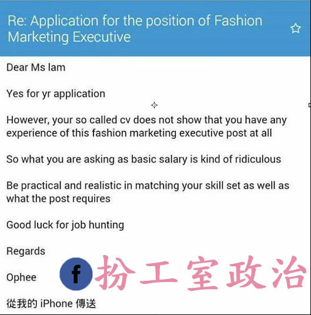This screenshot has width=311, height=315.
Task: Tap the pink character 室 in the watermark
Action: coord(203,274)
